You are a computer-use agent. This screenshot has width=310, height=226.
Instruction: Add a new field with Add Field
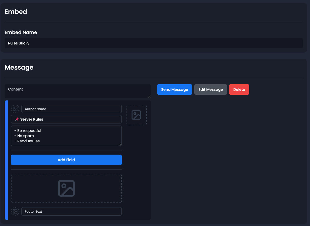66,160
